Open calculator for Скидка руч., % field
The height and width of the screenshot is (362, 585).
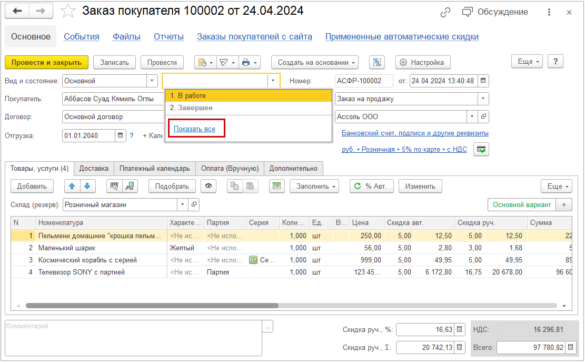click(x=460, y=329)
